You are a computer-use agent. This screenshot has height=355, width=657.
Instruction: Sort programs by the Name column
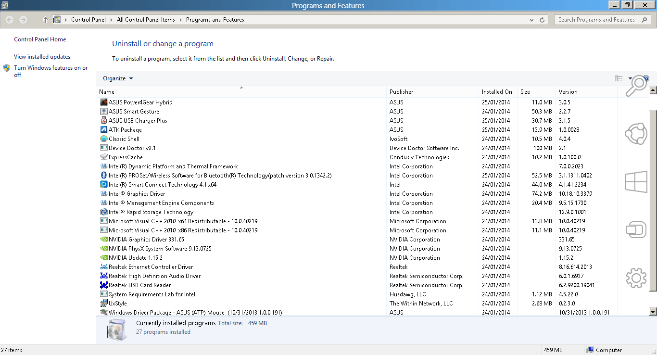tap(241, 91)
